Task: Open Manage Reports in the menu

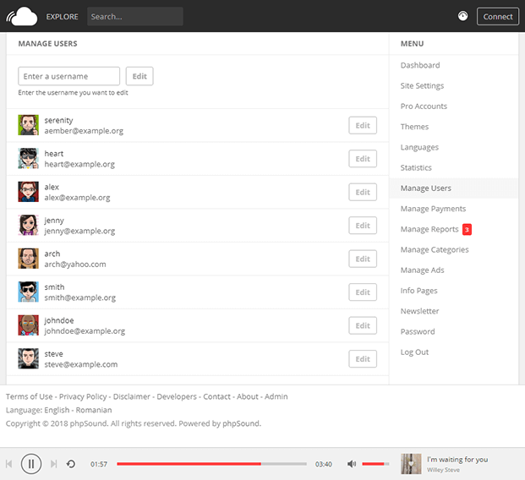Action: 429,229
